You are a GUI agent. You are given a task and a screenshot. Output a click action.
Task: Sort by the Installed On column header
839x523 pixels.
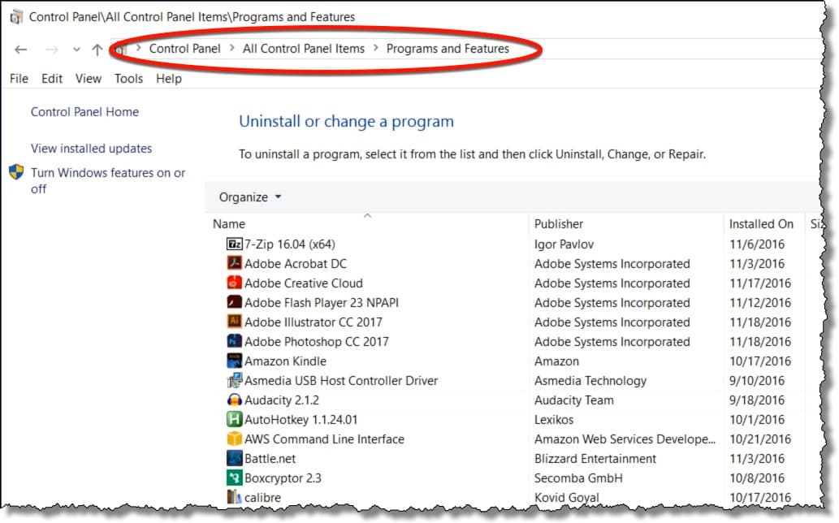[761, 224]
